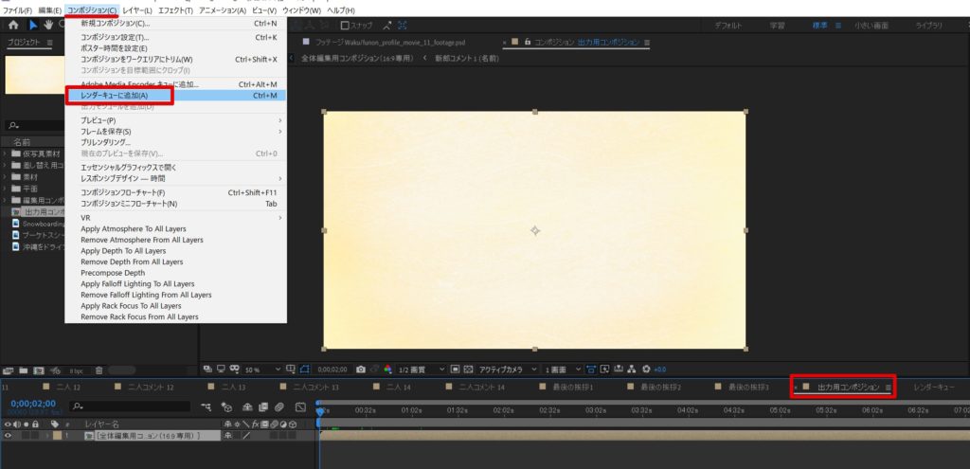Click the Home icon in the toolbar
This screenshot has width=970, height=469.
coord(13,26)
